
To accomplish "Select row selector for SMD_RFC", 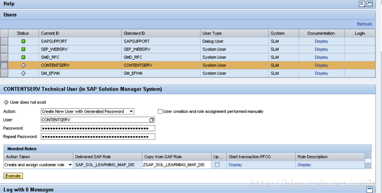I will pyautogui.click(x=4, y=57).
